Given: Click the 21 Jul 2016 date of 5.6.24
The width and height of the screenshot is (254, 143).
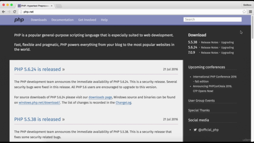Looking at the screenshot, I should (x=170, y=69).
